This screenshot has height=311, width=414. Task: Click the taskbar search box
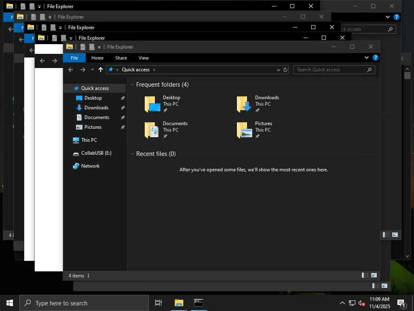tap(84, 303)
